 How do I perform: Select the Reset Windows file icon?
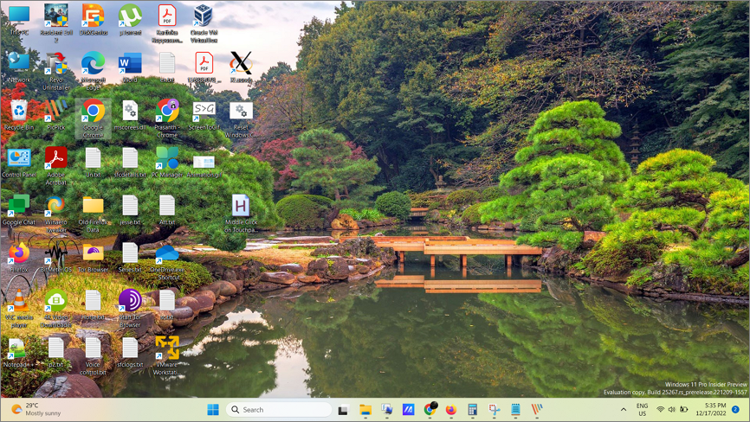point(241,118)
